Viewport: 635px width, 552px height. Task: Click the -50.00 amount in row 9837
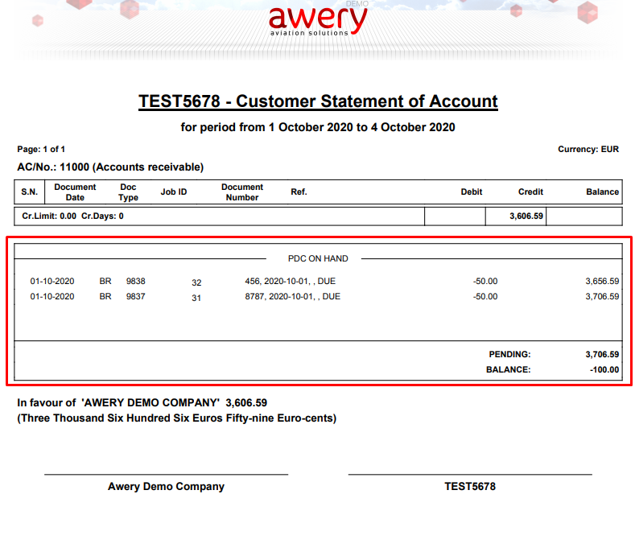click(x=485, y=296)
